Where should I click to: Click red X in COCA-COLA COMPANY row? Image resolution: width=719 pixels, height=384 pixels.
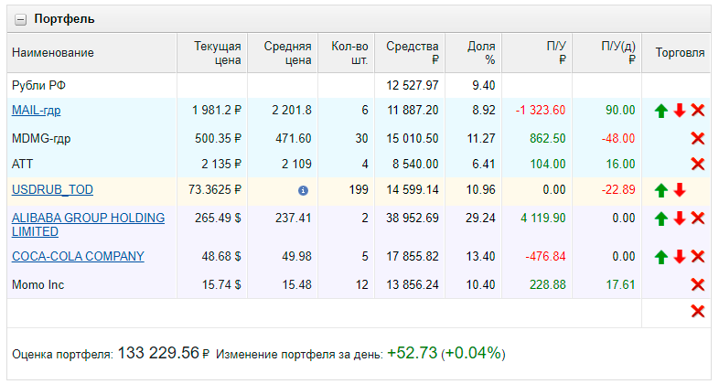(x=697, y=257)
